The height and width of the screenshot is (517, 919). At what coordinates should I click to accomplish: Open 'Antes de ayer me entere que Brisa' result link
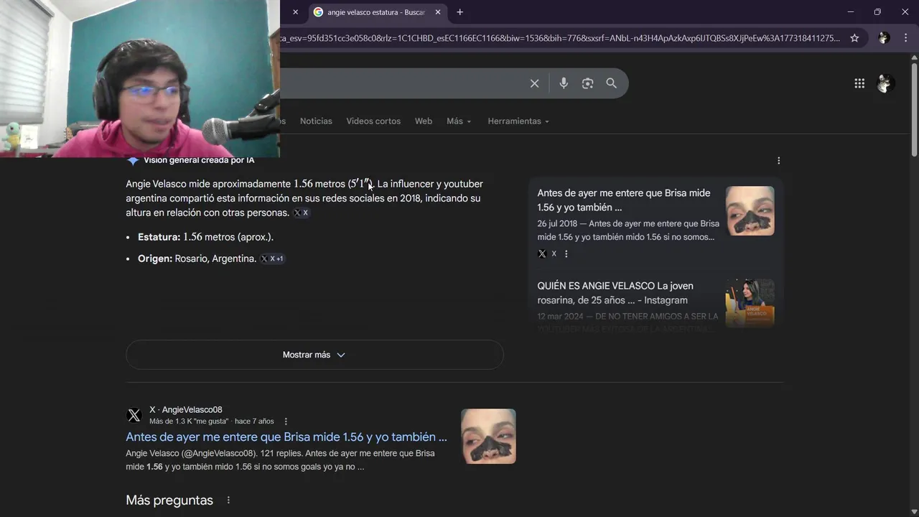click(x=286, y=437)
